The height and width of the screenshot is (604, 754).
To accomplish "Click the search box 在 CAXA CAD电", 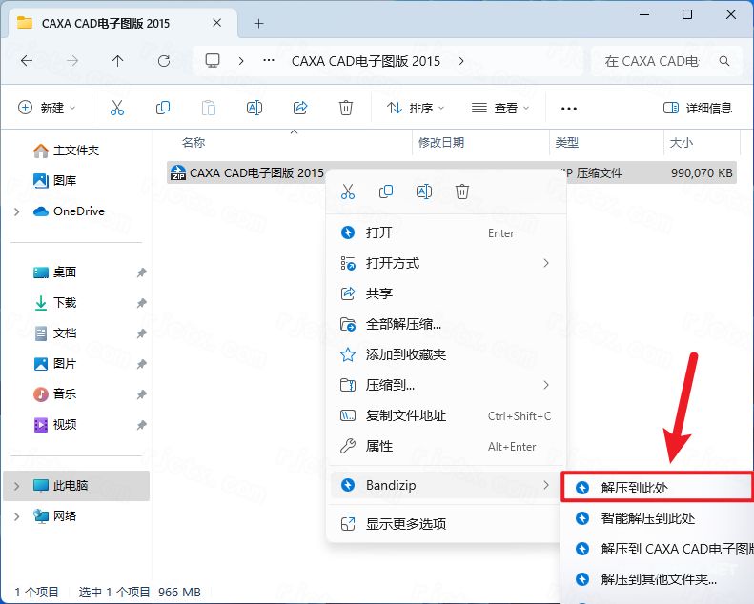I will 666,61.
